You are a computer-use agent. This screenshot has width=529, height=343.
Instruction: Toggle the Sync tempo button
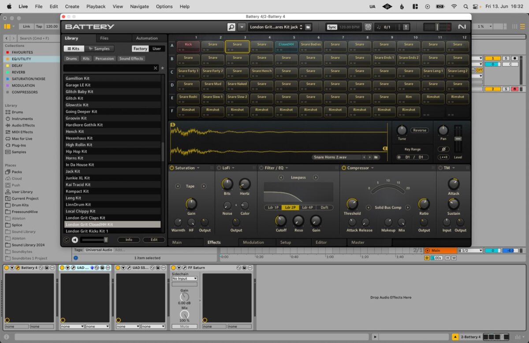[x=332, y=27]
